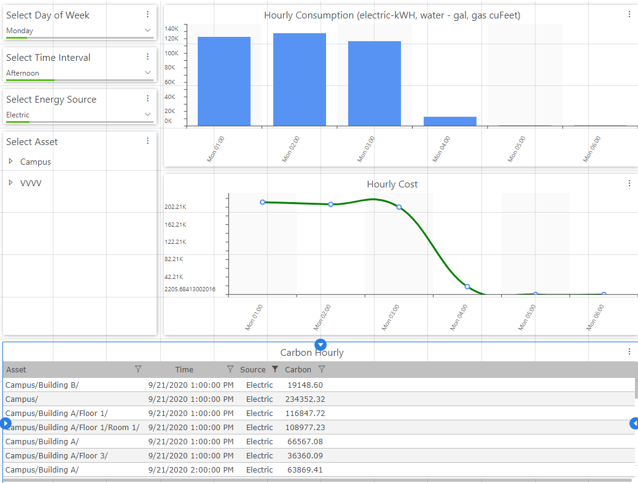Screen dimensions: 638x483
Task: Click blue arrow handle at right table edge
Action: pos(634,423)
